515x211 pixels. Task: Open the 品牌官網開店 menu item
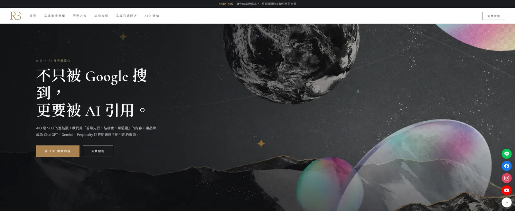click(x=126, y=16)
